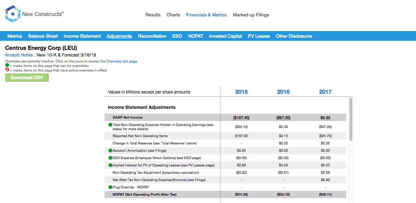Switch to Invested Capital tab
Image resolution: width=416 pixels, height=203 pixels.
tap(226, 36)
